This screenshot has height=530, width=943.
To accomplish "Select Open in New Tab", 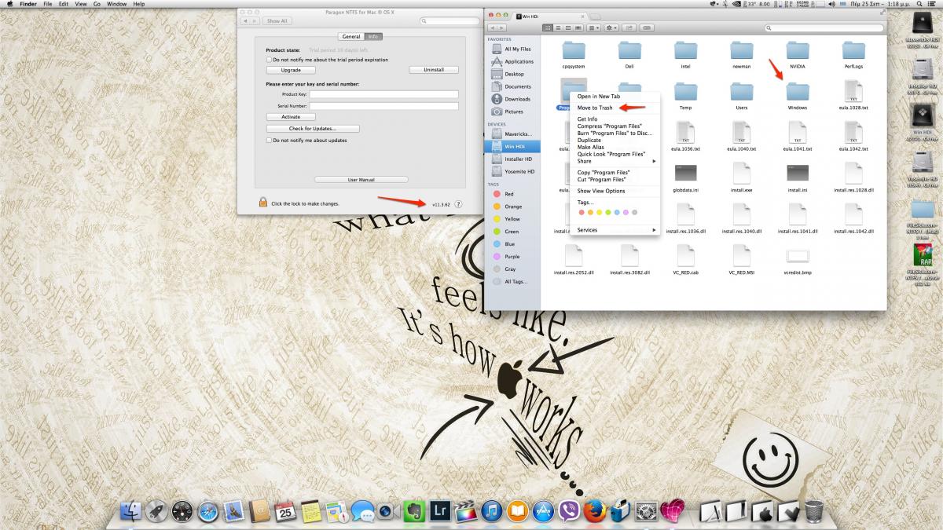I will pos(599,96).
